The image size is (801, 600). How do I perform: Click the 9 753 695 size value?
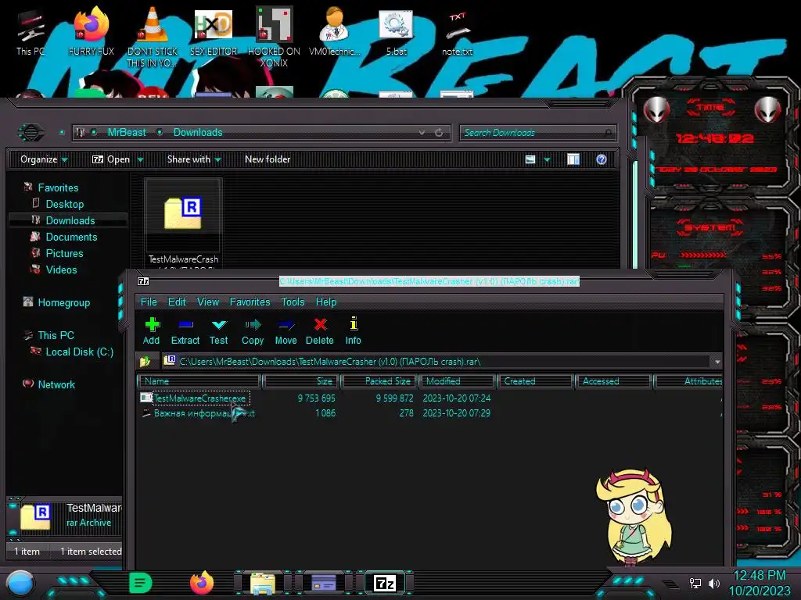coord(317,398)
